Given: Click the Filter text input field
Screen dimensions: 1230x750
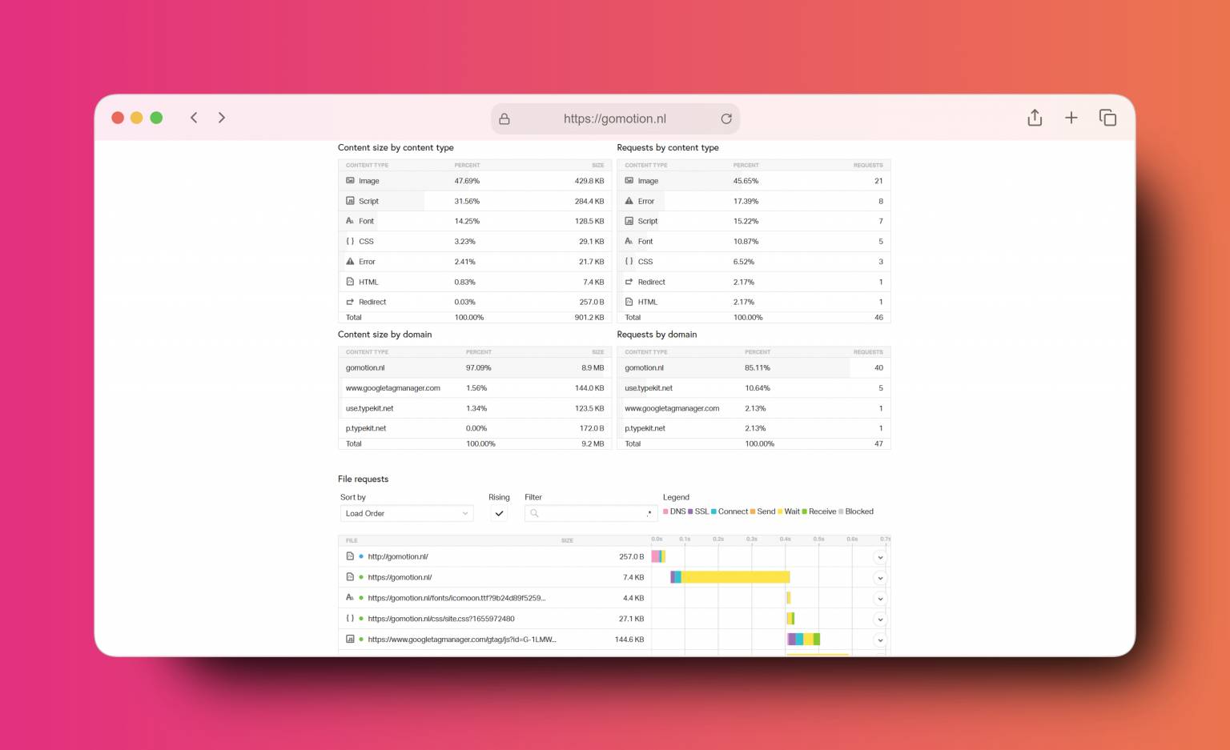Looking at the screenshot, I should (591, 513).
